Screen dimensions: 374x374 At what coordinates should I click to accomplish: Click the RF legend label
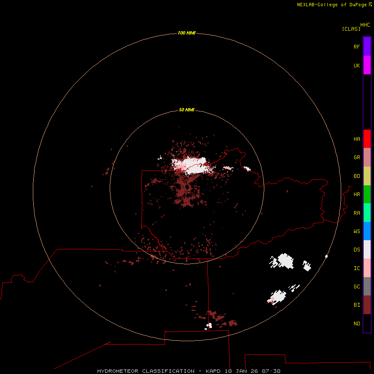coord(357,47)
